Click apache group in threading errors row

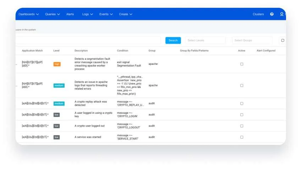[x=153, y=85]
